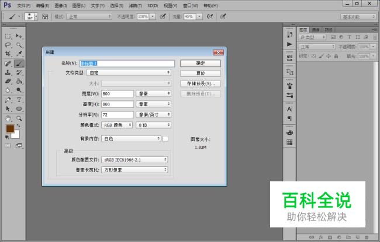380x242 pixels.
Task: Select the Dodge tool
Action: coord(19,90)
